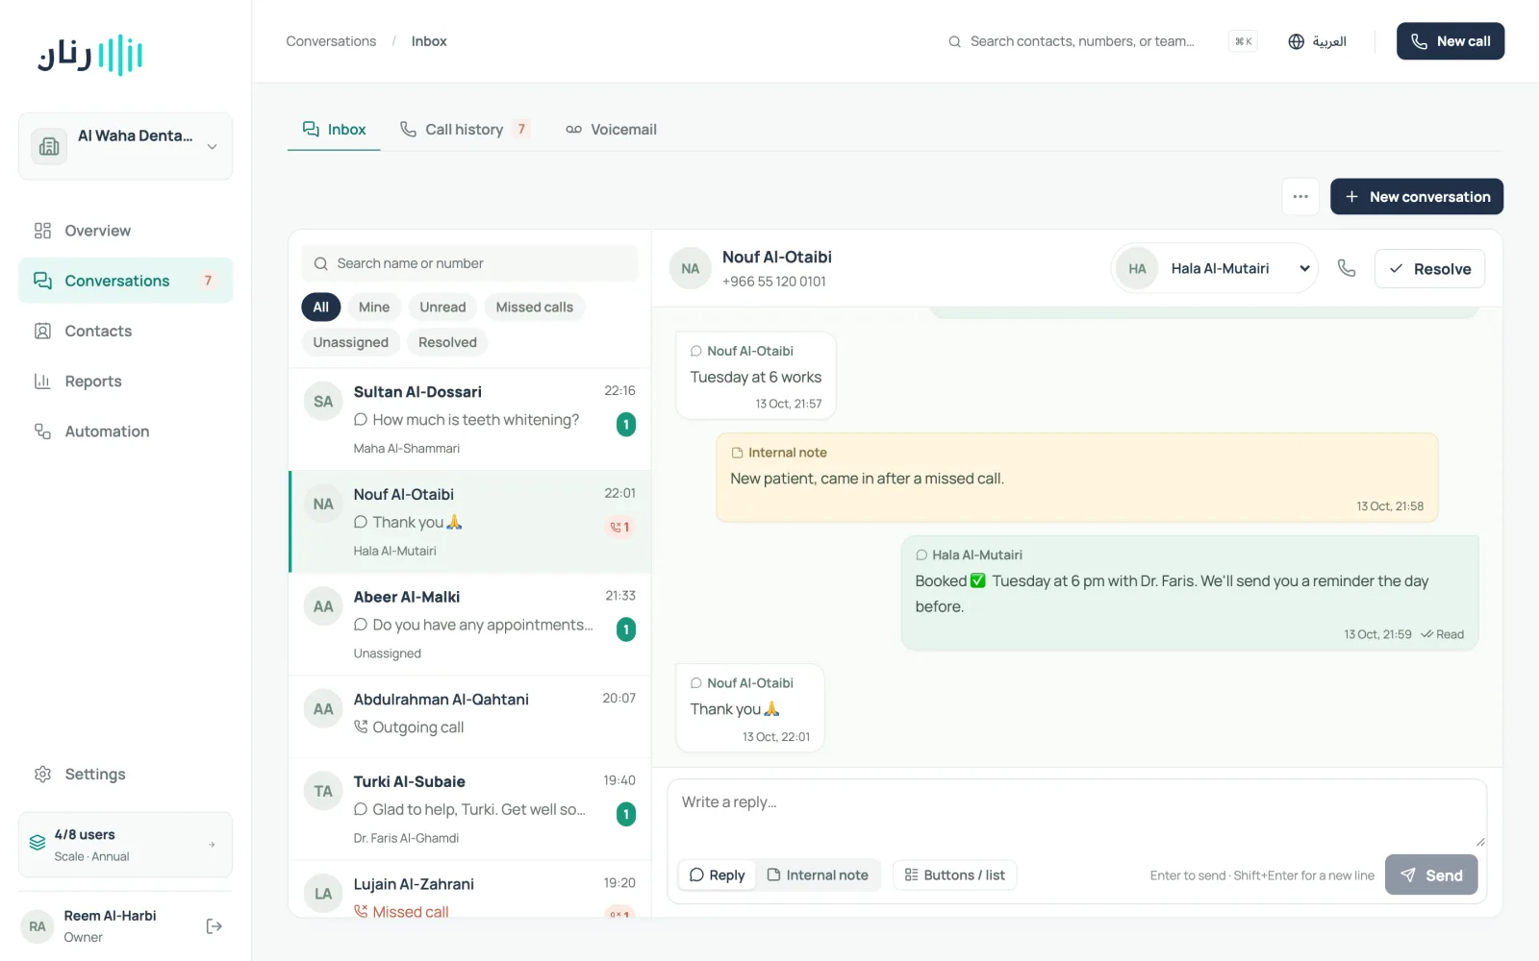The image size is (1539, 961).
Task: Click the Buttons / list option
Action: (955, 875)
